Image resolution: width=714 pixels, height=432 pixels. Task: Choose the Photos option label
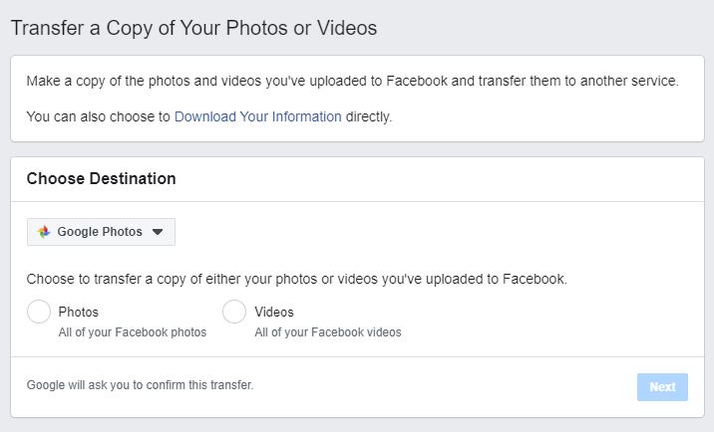(79, 312)
